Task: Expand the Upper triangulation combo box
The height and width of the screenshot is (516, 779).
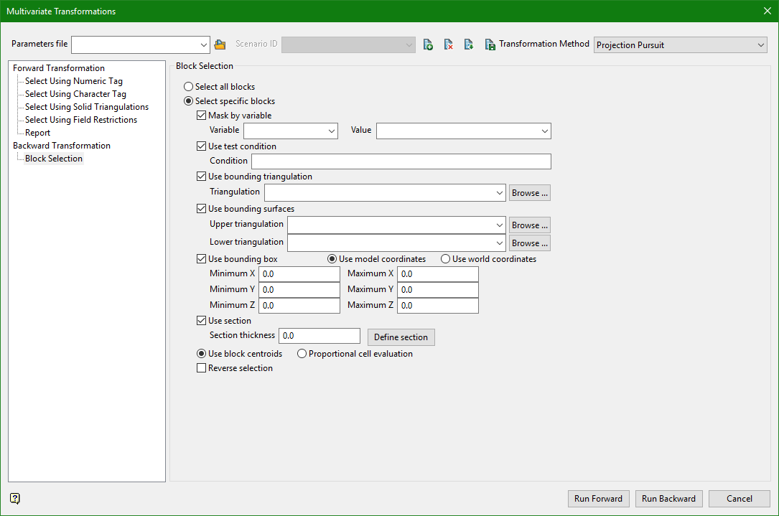Action: pos(500,225)
